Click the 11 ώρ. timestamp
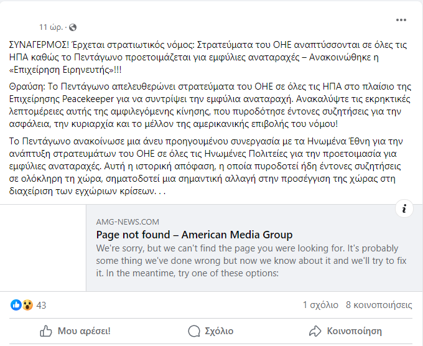Viewport: 423px width, 346px height. [51, 27]
